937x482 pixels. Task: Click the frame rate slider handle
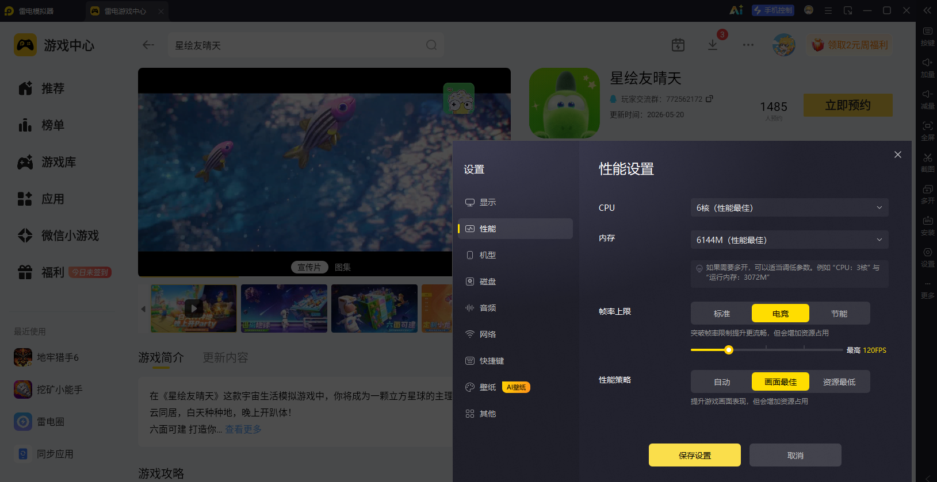pos(729,350)
